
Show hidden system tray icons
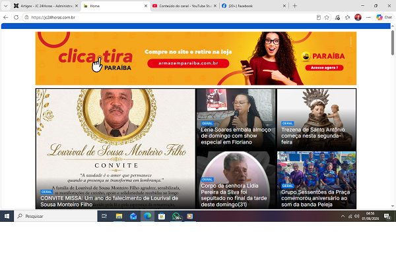[x=343, y=216]
